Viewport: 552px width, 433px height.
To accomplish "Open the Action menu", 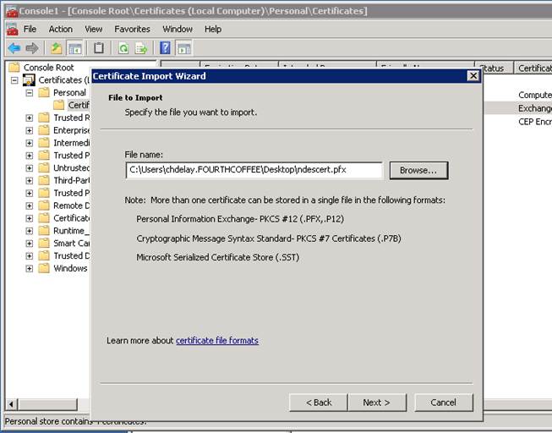I will (60, 29).
